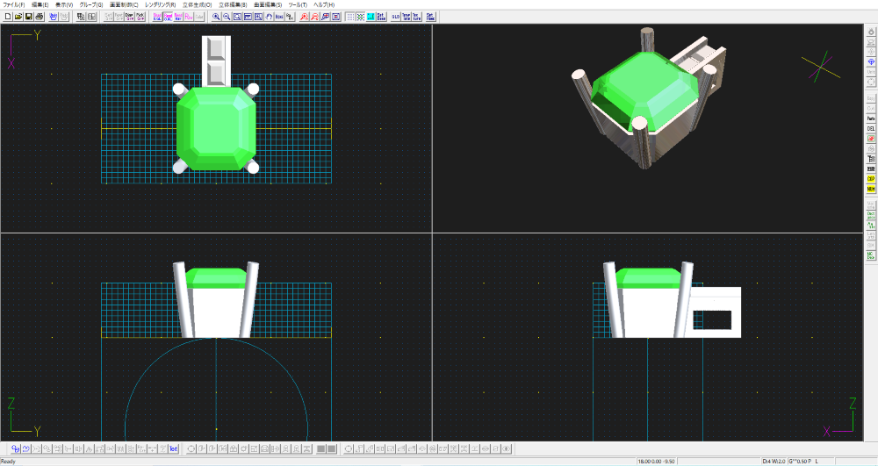The image size is (878, 466).
Task: Click the Open folder toolbar icon
Action: tap(18, 17)
